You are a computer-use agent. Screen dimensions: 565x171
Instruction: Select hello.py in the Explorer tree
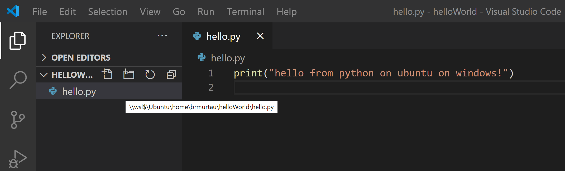[109, 91]
